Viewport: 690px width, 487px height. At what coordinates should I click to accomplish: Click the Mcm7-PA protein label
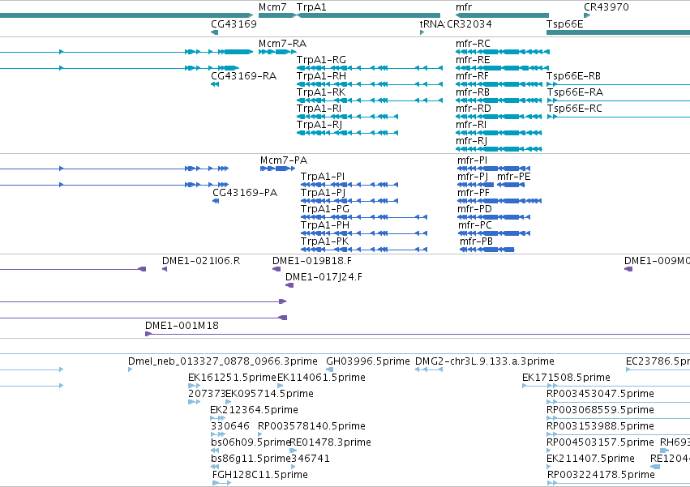pyautogui.click(x=284, y=160)
